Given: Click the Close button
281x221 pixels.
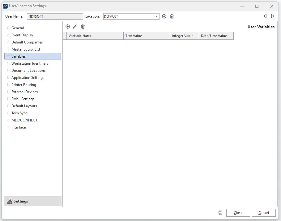Looking at the screenshot, I should (238, 213).
